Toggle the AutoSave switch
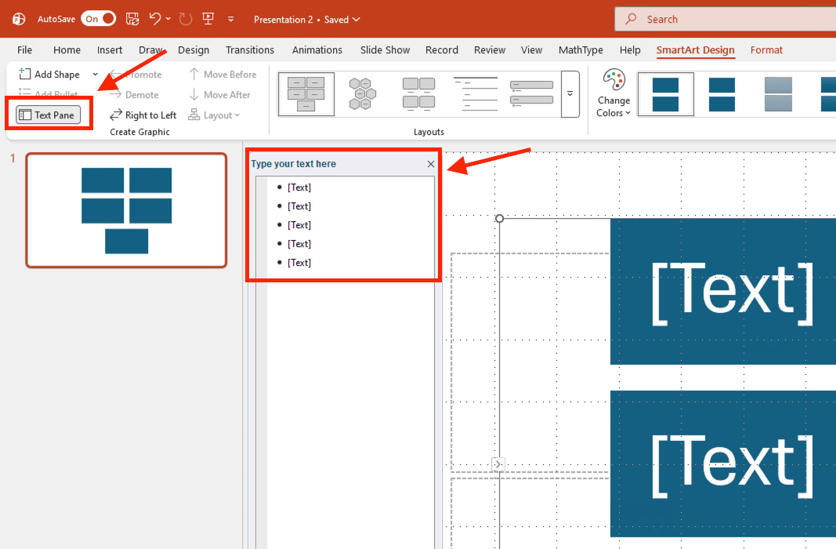 98,19
